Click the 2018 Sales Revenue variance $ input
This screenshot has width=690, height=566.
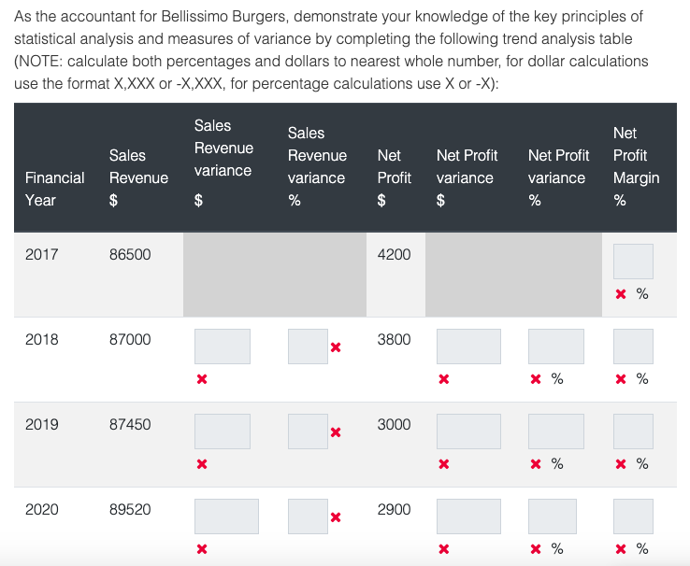223,347
